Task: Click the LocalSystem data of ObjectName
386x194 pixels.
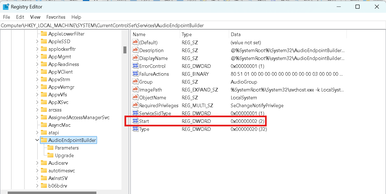Action: click(x=244, y=97)
